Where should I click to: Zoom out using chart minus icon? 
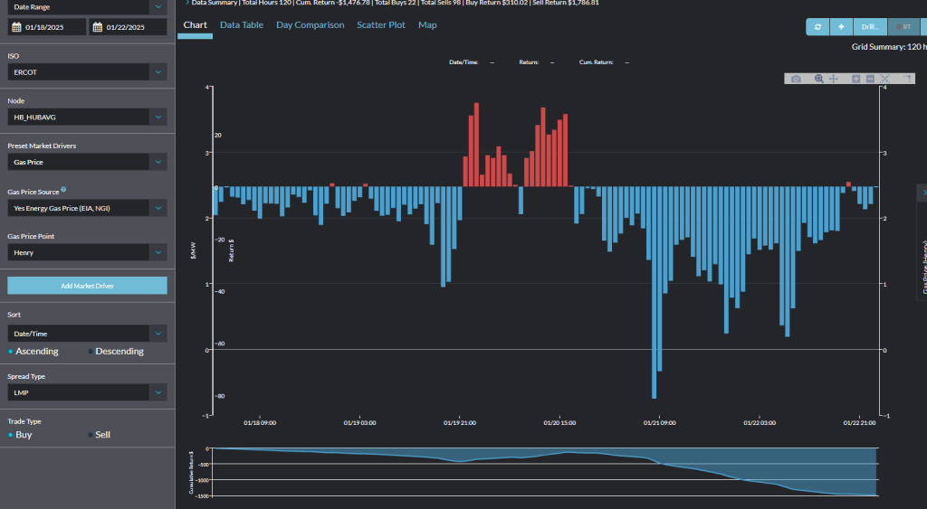point(870,80)
